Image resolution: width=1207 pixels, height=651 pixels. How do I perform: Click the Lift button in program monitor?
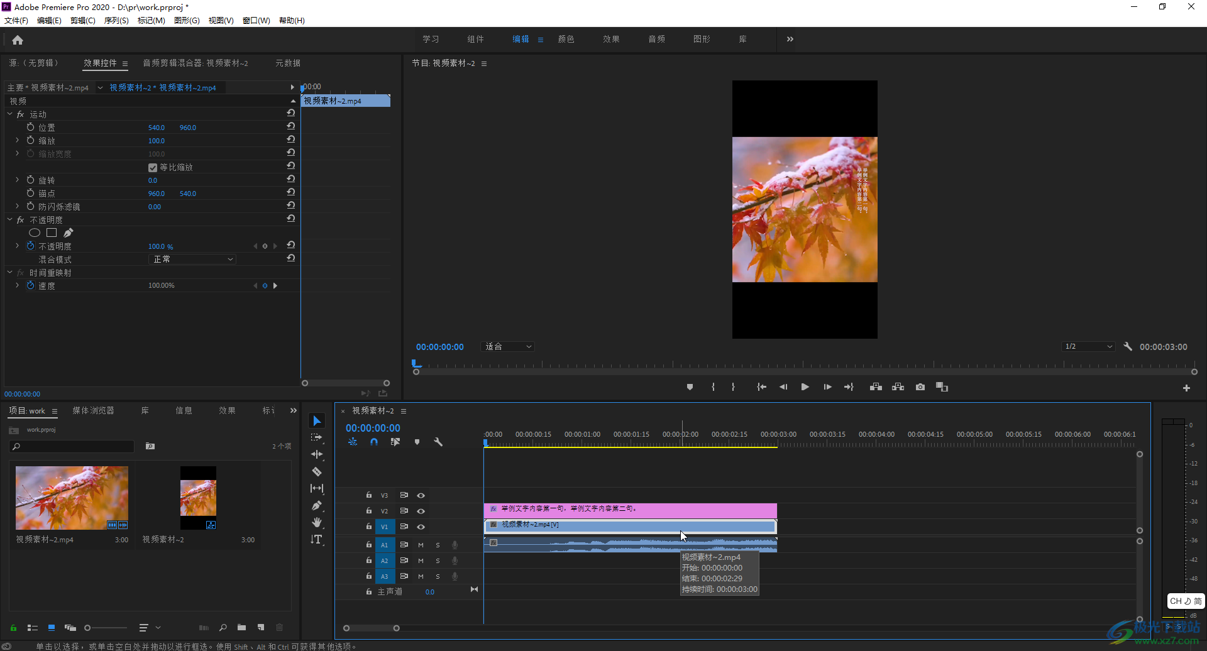click(876, 387)
